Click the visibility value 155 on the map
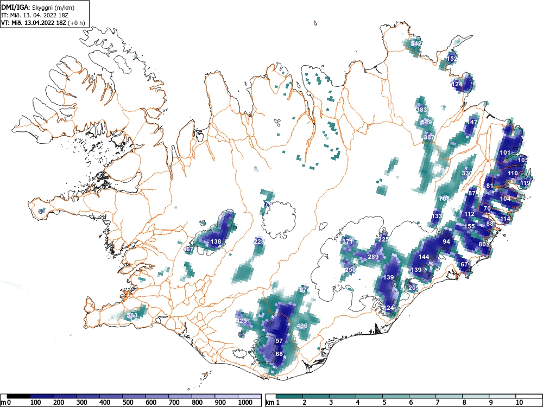 (x=469, y=226)
